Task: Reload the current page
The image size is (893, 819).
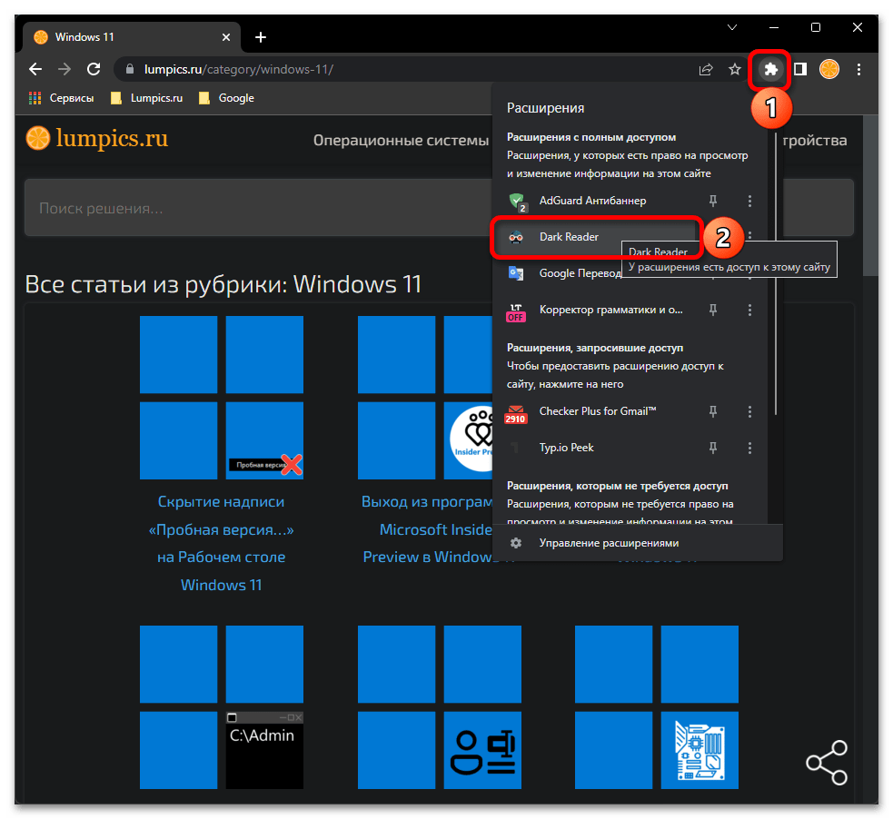Action: tap(94, 69)
